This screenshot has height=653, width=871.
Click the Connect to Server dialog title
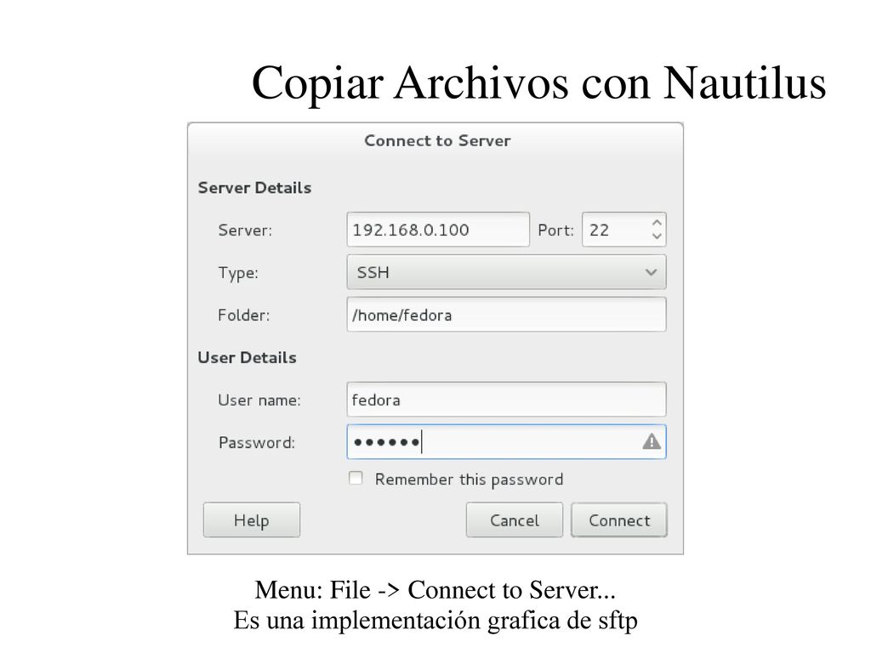[x=437, y=140]
